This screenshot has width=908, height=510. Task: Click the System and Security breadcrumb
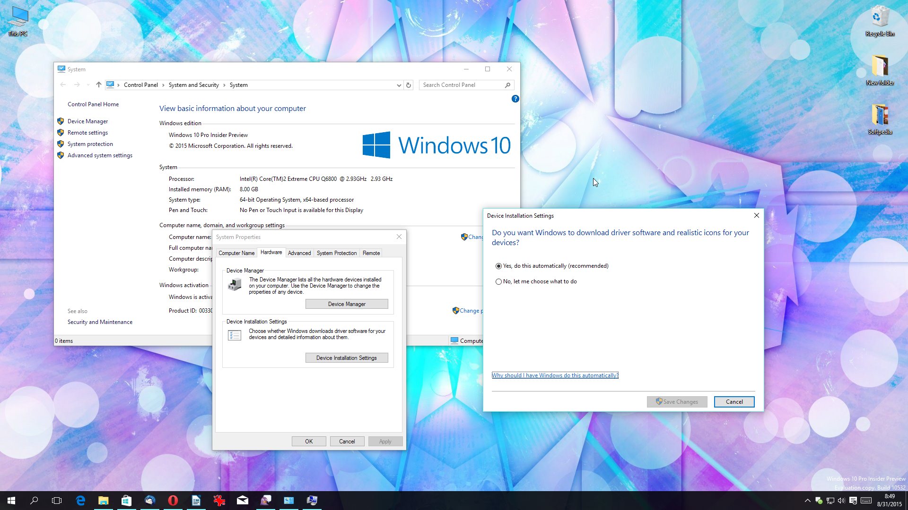pyautogui.click(x=193, y=85)
